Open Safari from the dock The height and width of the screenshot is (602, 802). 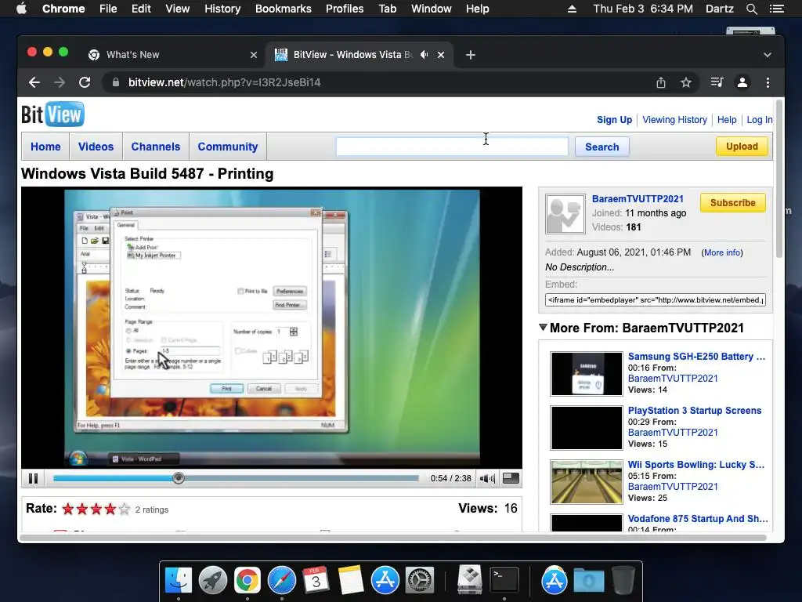[x=282, y=581]
